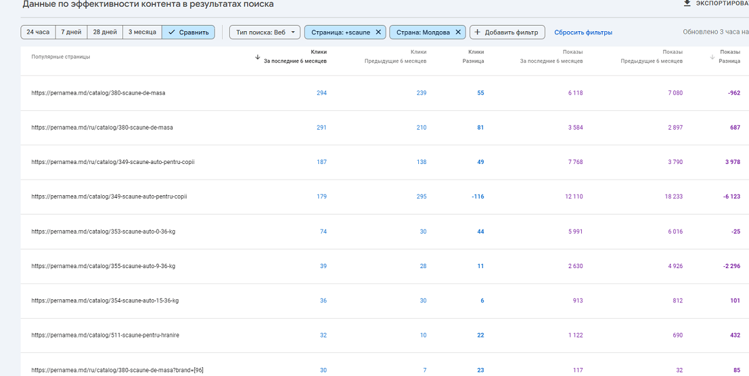749x376 pixels.
Task: Click impressions difference value -962
Action: tap(734, 93)
